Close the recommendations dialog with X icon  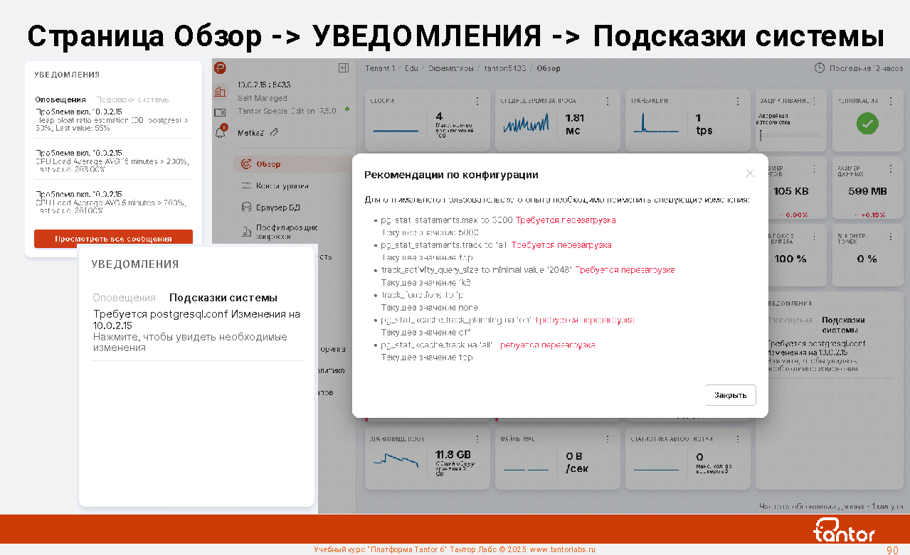pos(750,173)
